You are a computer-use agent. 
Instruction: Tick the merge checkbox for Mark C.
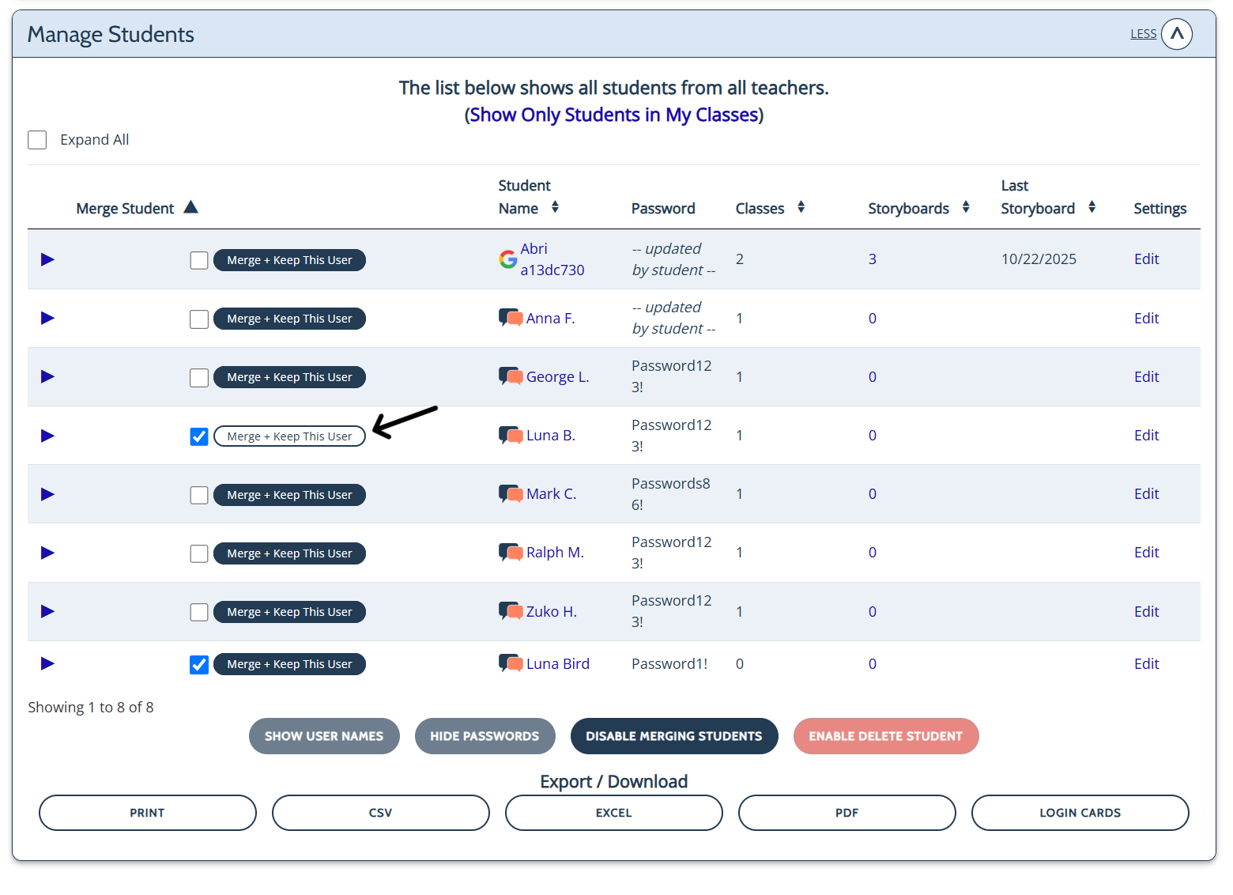(x=199, y=495)
